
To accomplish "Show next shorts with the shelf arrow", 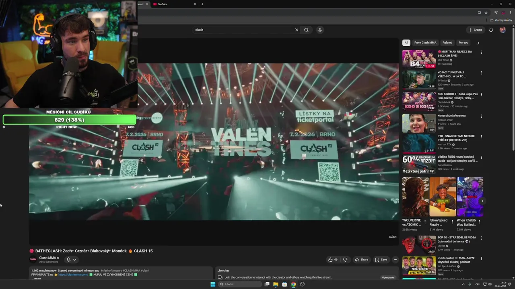I will (x=482, y=201).
